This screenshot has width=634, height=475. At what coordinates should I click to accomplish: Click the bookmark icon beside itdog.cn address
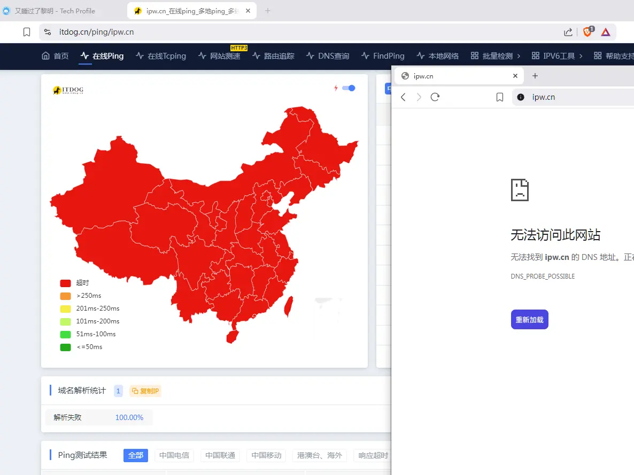click(27, 32)
